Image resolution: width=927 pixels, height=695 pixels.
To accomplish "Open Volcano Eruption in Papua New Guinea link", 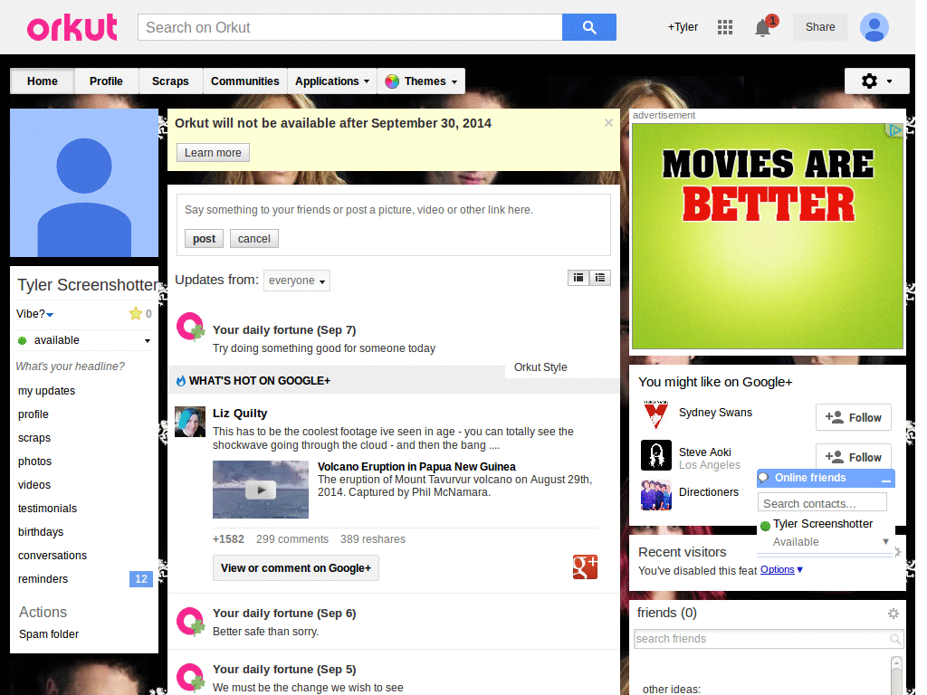I will (416, 466).
